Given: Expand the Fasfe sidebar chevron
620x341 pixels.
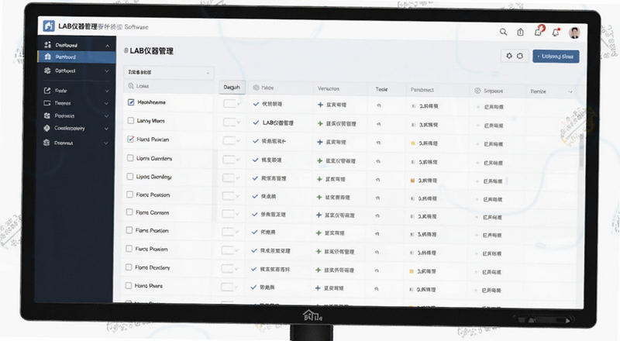Looking at the screenshot, I should [x=107, y=91].
